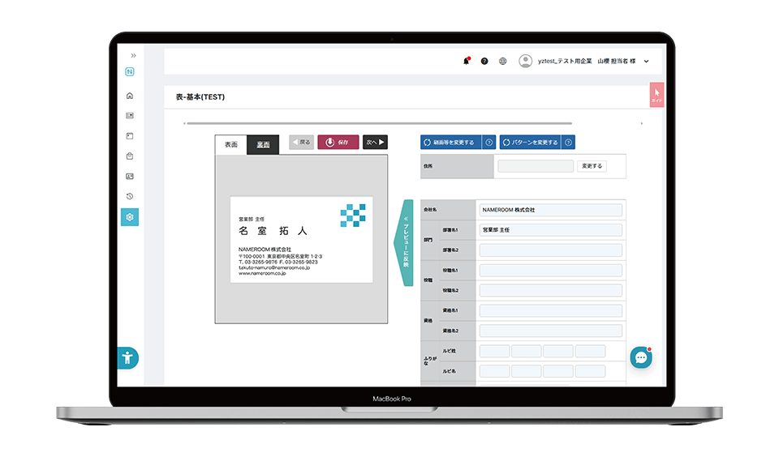The width and height of the screenshot is (779, 457).
Task: Open the accessibility widget button
Action: [127, 358]
